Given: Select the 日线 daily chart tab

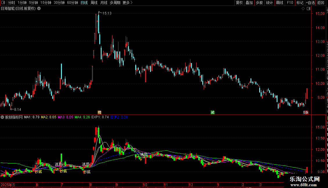Looking at the screenshot, I should [84, 3].
